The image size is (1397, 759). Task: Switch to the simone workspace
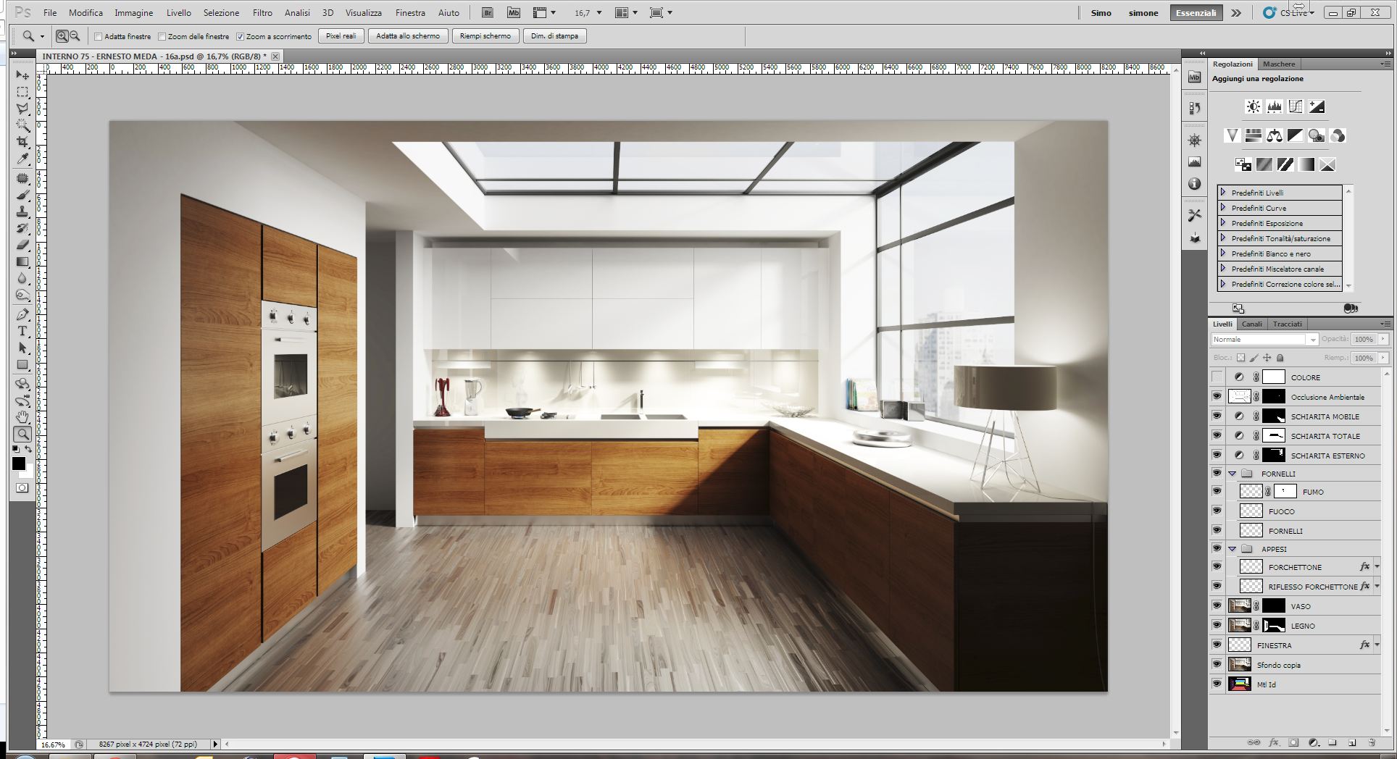tap(1143, 13)
